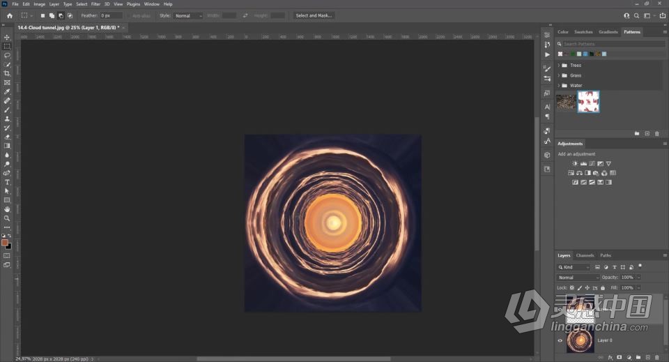Hide Layer 0 using eye icon

click(x=560, y=340)
